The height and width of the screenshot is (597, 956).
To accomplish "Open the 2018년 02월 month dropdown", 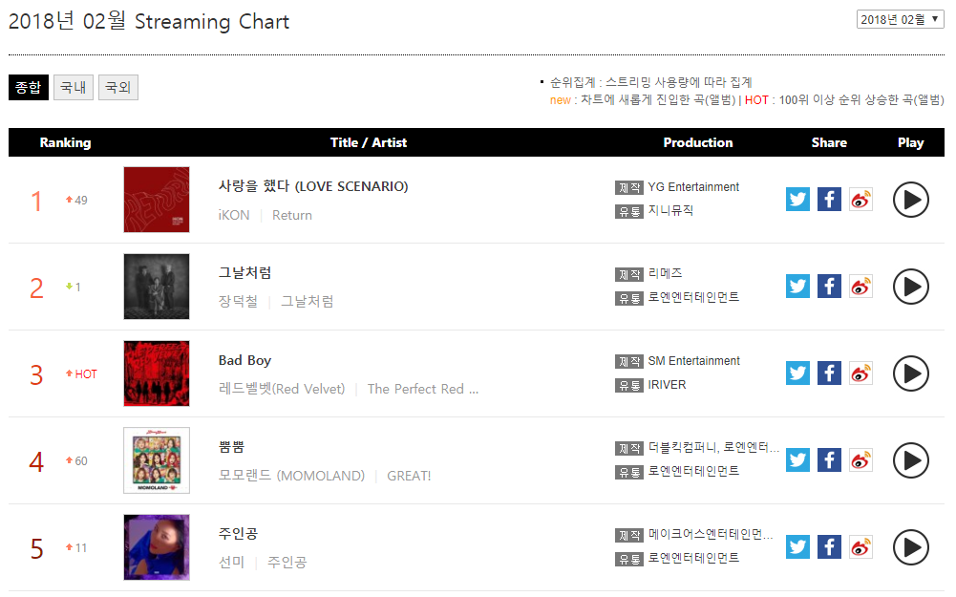I will [900, 20].
